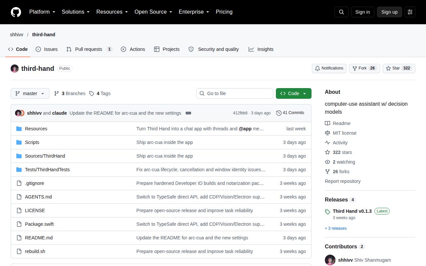
Task: Click the .gitignore file icon
Action: coord(19,183)
